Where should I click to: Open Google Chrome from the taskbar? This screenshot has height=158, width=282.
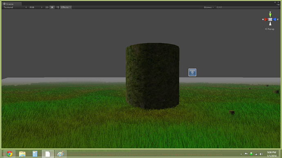point(9,154)
